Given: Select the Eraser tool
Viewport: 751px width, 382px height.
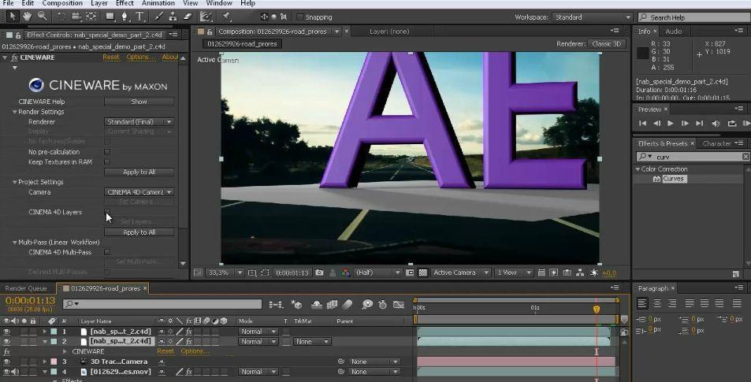Looking at the screenshot, I should 188,17.
